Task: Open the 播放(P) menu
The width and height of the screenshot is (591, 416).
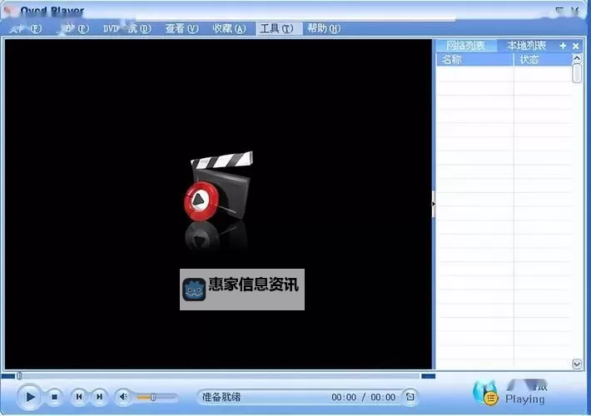Action: pos(74,28)
